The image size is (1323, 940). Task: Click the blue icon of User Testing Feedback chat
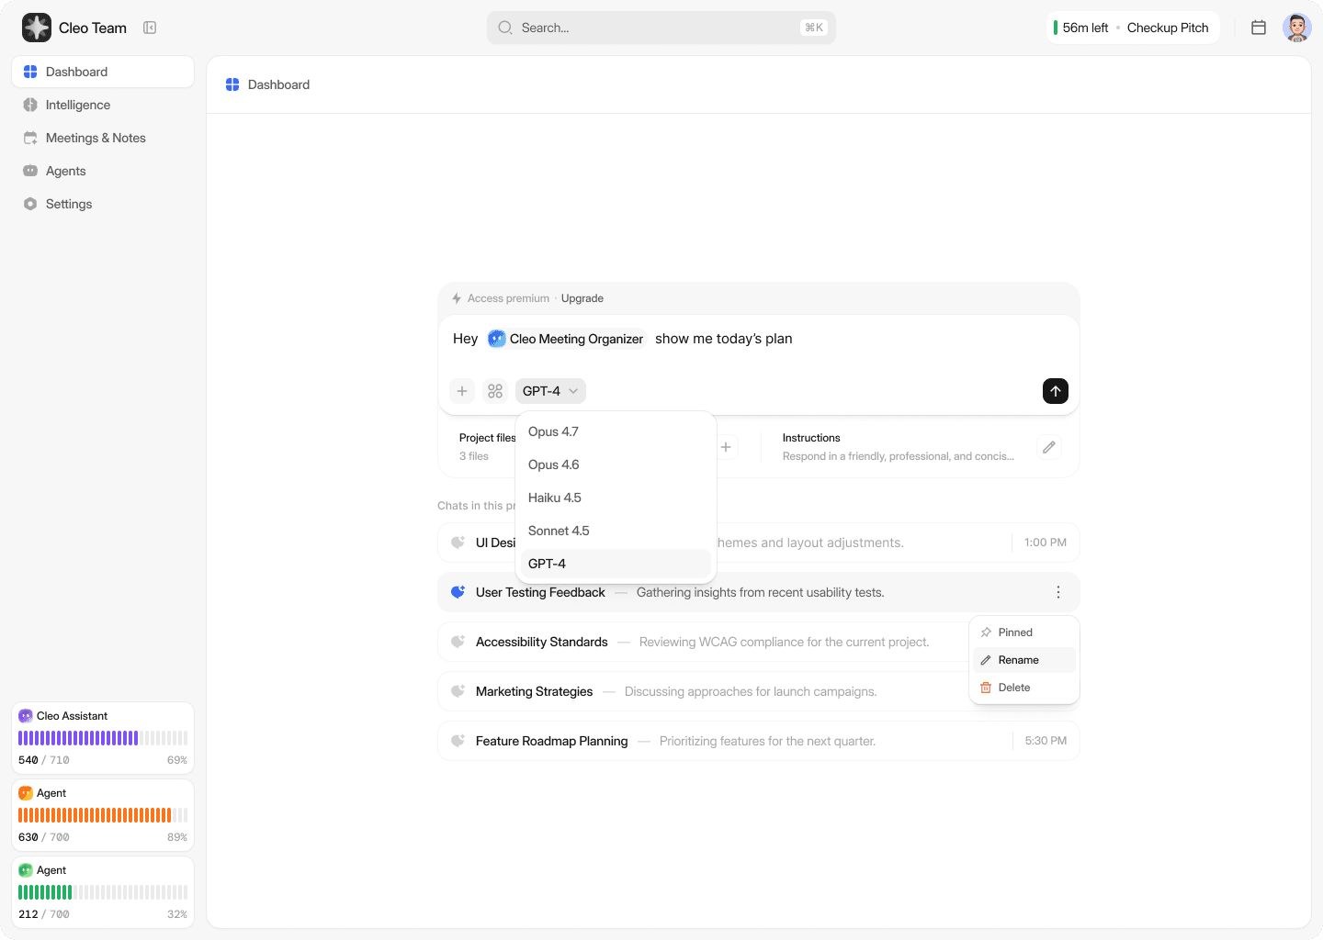[458, 592]
